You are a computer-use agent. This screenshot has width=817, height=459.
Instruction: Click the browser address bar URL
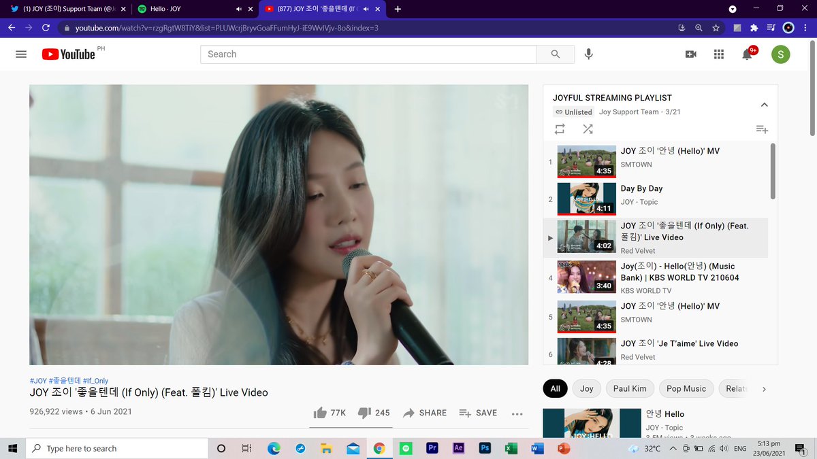click(227, 28)
